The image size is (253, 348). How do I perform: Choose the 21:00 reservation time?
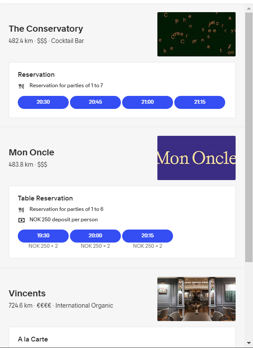click(x=148, y=102)
